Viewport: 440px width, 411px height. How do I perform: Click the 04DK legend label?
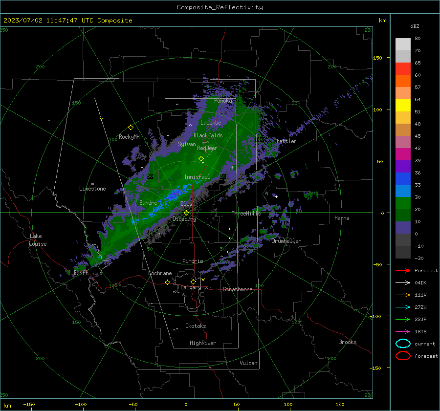click(x=420, y=283)
